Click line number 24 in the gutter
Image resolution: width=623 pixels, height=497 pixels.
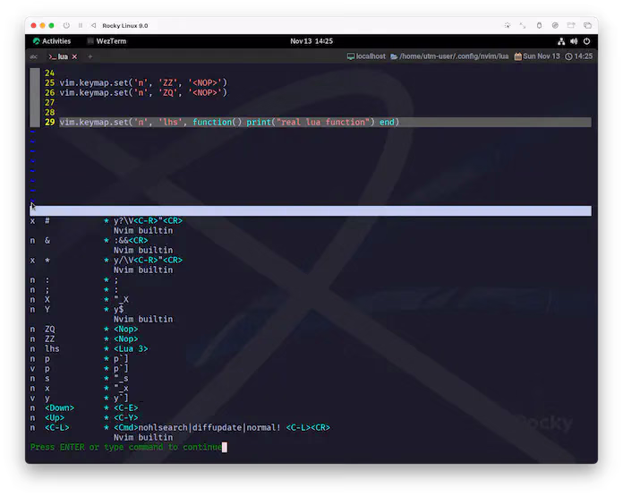point(49,73)
